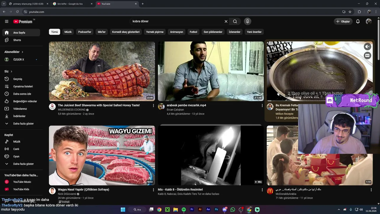Image resolution: width=380 pixels, height=214 pixels.
Task: Open Shorts from the sidebar
Action: point(21,40)
